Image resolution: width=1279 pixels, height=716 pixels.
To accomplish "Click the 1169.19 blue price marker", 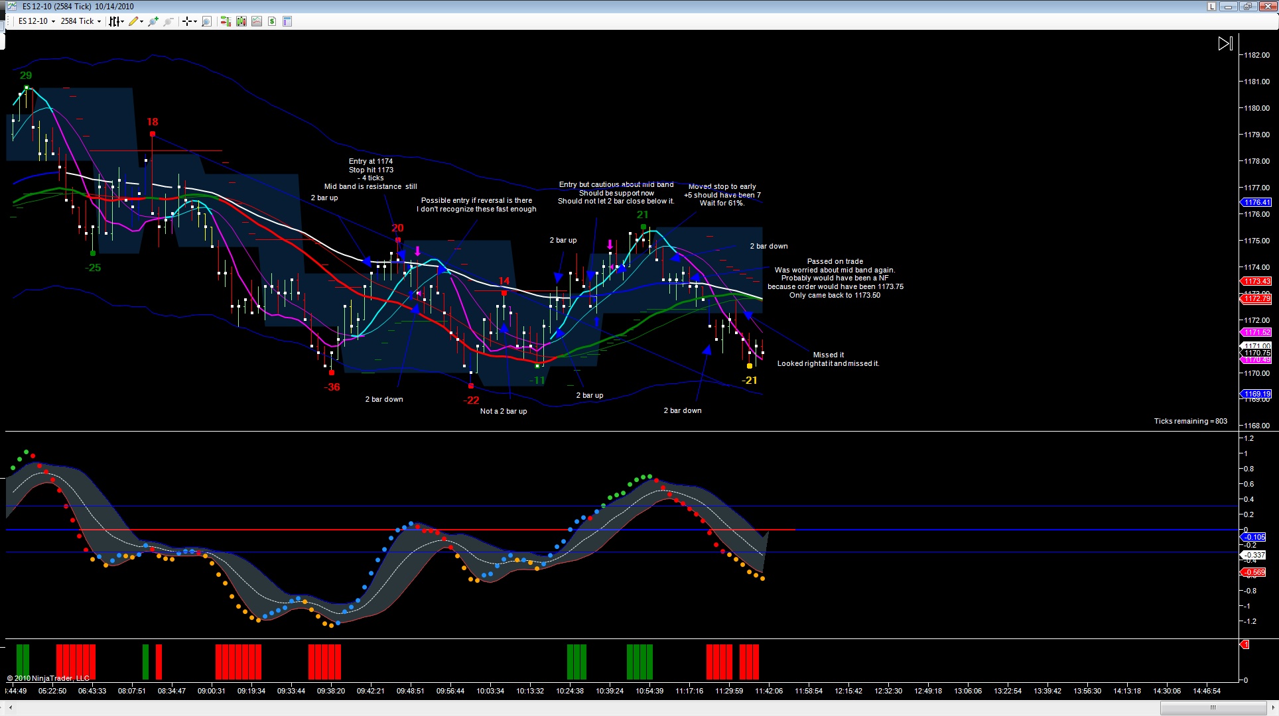I will point(1256,394).
